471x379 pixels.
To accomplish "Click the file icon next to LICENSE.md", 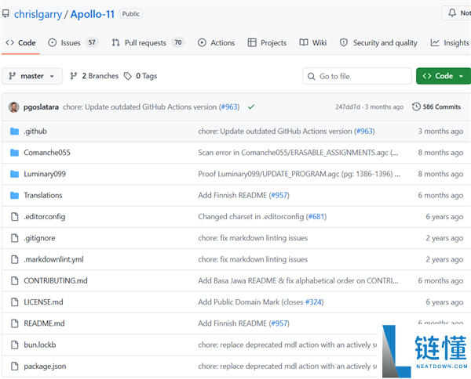I will click(x=14, y=302).
